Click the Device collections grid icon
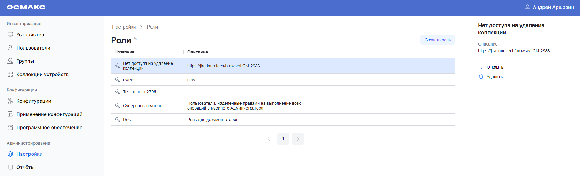Screen dimensions: 580x176 pos(10,74)
